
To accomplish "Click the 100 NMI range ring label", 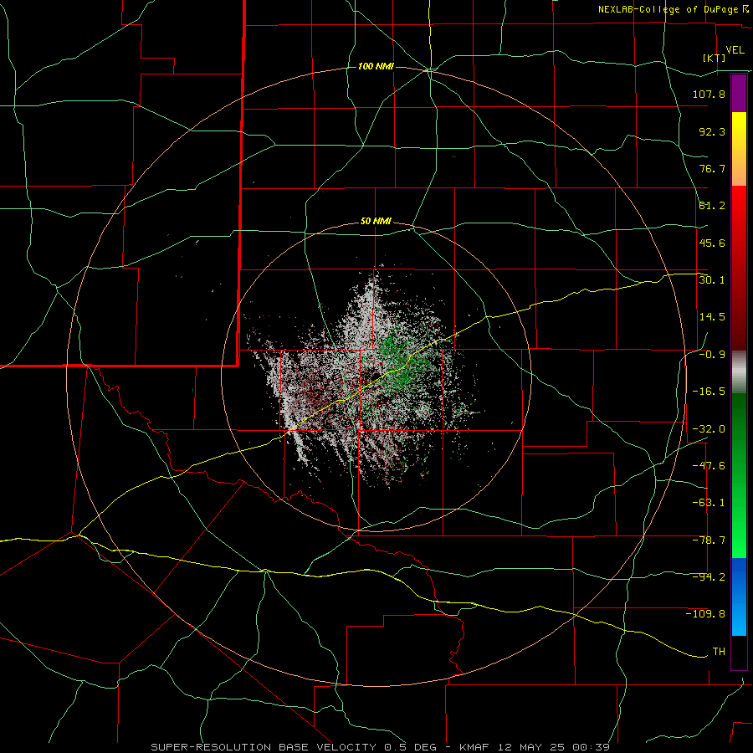I will tap(376, 66).
